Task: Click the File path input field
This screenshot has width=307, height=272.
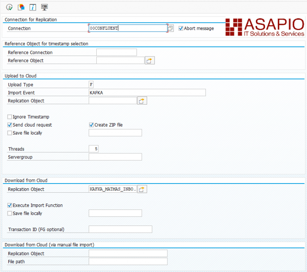Action: coord(128,261)
